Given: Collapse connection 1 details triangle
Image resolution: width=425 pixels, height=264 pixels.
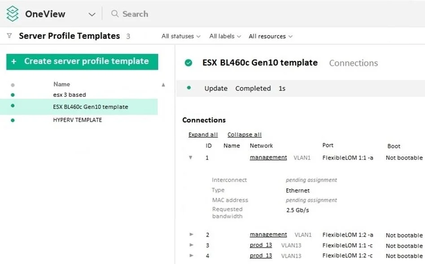Looking at the screenshot, I should (191, 158).
